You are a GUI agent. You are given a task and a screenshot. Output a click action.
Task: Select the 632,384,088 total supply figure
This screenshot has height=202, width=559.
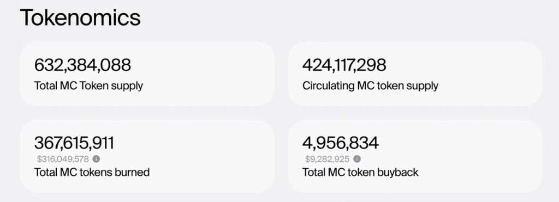pyautogui.click(x=83, y=65)
